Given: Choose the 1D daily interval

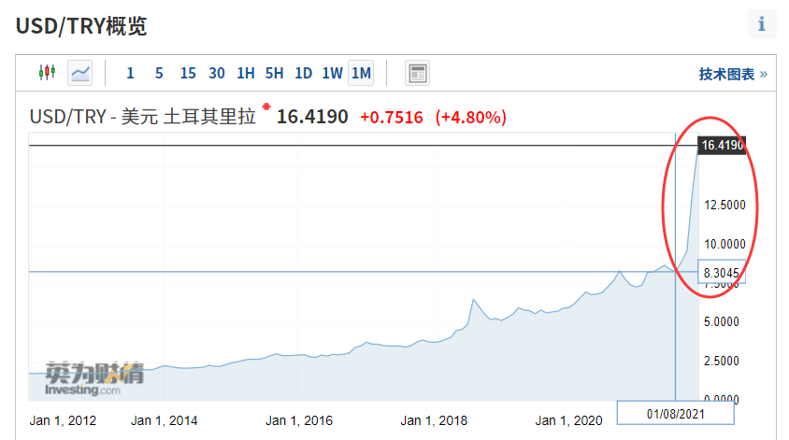Looking at the screenshot, I should 303,73.
